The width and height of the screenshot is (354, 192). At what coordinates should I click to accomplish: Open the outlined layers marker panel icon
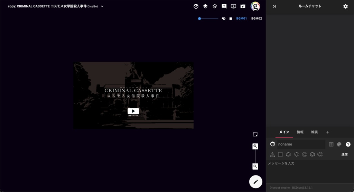coord(215,6)
